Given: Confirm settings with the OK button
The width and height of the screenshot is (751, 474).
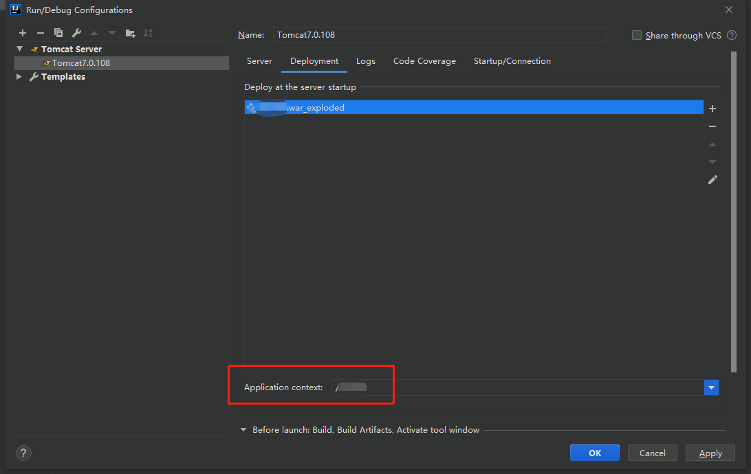Looking at the screenshot, I should [594, 453].
